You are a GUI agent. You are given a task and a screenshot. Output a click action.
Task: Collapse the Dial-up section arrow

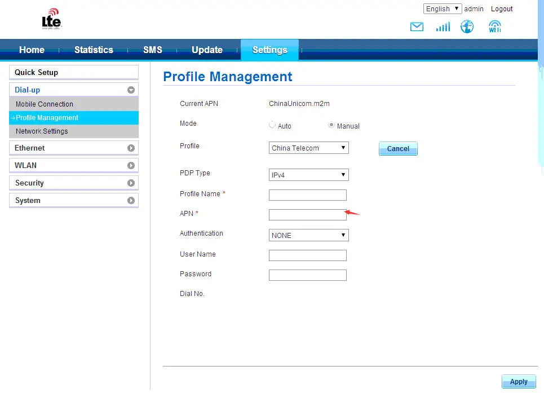[131, 90]
